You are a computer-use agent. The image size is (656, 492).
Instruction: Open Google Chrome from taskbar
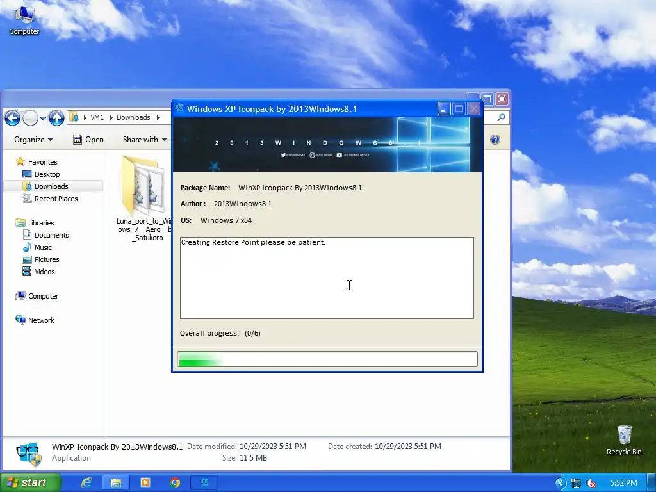pos(175,482)
